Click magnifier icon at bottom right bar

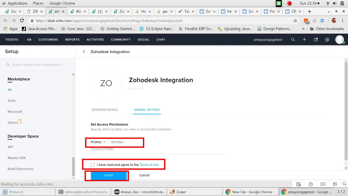(344, 184)
